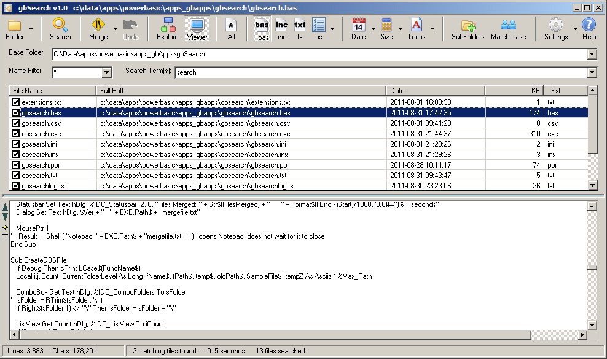This screenshot has height=359, width=607.
Task: Select the gbsearchlog.txt full path cell
Action: [197, 186]
